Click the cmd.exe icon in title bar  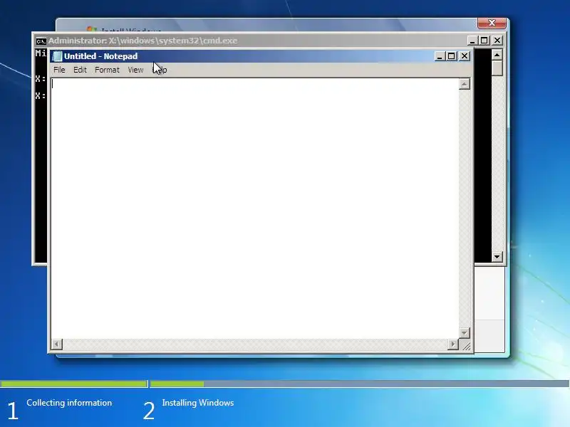pos(41,41)
